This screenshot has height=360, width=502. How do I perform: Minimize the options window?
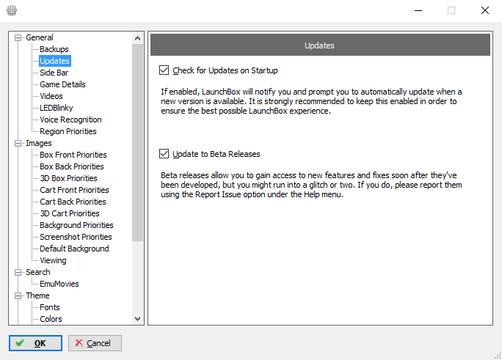click(x=418, y=10)
